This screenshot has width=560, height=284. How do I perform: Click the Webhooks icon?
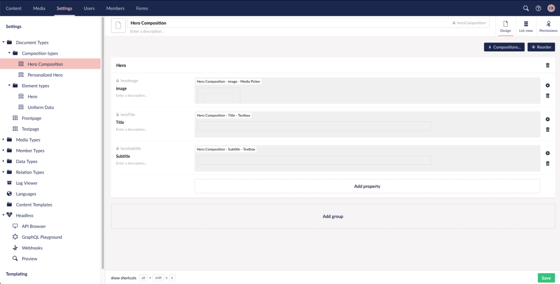(15, 248)
